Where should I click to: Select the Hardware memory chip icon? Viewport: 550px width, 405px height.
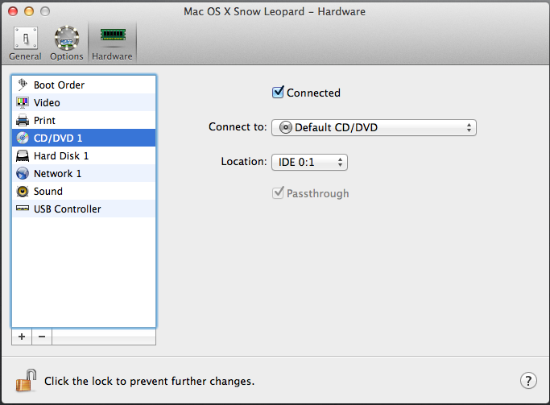pyautogui.click(x=113, y=35)
